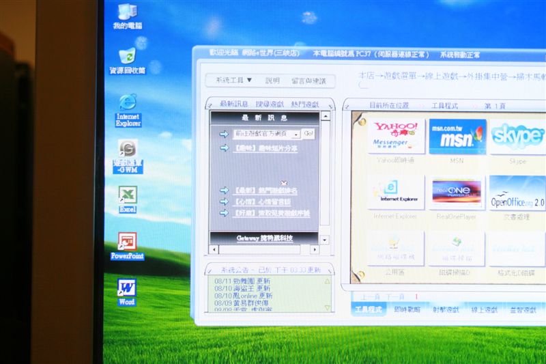Click arrow icon beside 【好康】 link
Screen dimensions: 546x364
pyautogui.click(x=225, y=212)
